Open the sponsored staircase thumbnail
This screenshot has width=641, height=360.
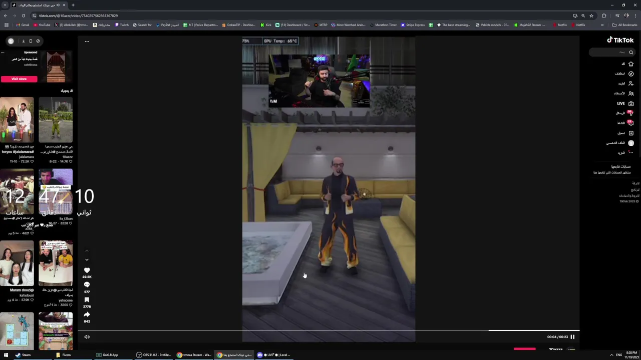click(x=56, y=66)
